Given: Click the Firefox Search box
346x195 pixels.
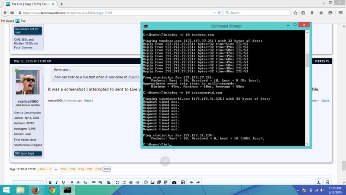Looking at the screenshot, I should pyautogui.click(x=257, y=13).
